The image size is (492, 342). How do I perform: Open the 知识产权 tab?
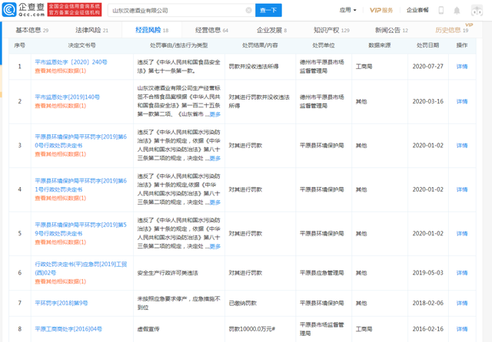point(331,30)
